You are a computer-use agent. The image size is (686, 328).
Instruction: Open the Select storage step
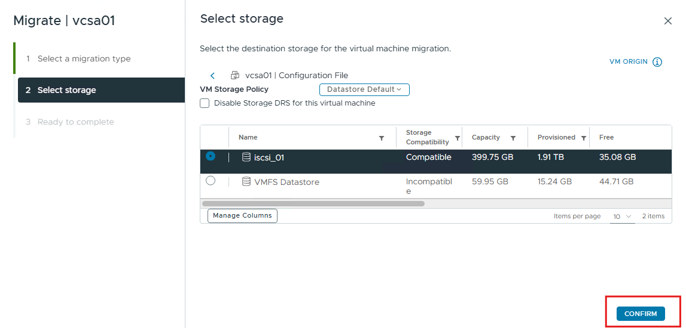point(101,90)
